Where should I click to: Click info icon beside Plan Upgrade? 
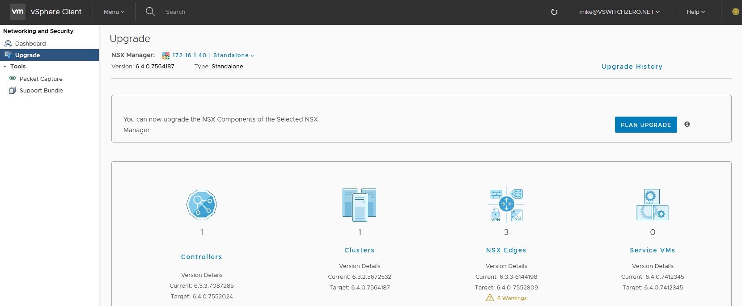687,124
